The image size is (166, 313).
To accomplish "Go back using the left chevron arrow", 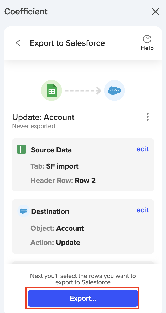I will click(x=18, y=43).
